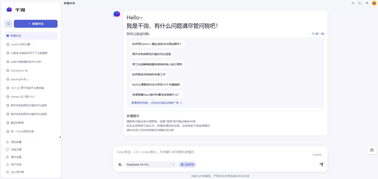Open the '写一个html预览页面' conversation

pyautogui.click(x=31, y=132)
